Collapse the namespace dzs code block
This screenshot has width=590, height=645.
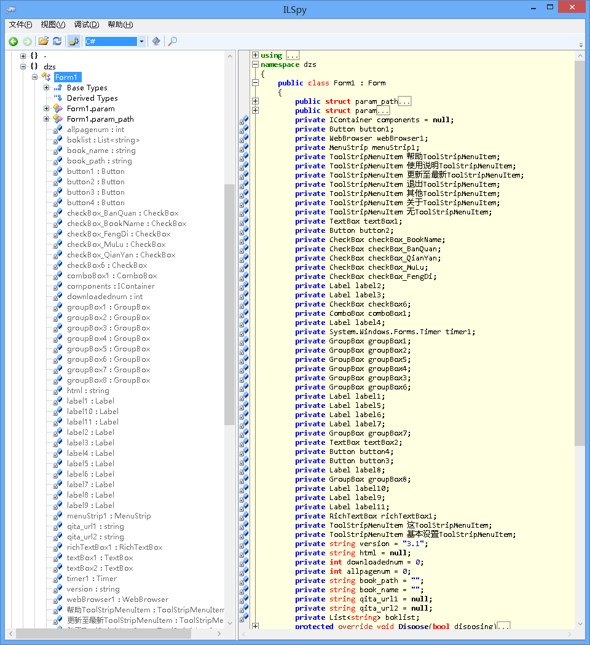255,64
